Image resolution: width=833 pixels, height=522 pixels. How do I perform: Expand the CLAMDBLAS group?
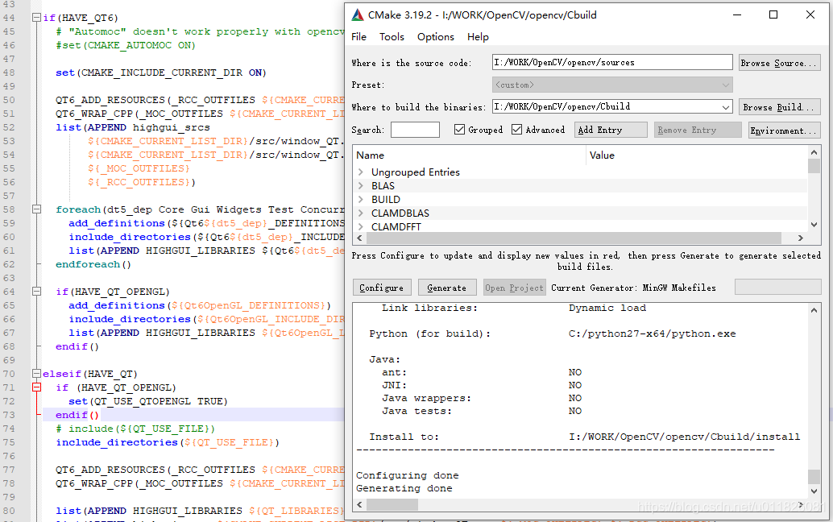[x=361, y=213]
